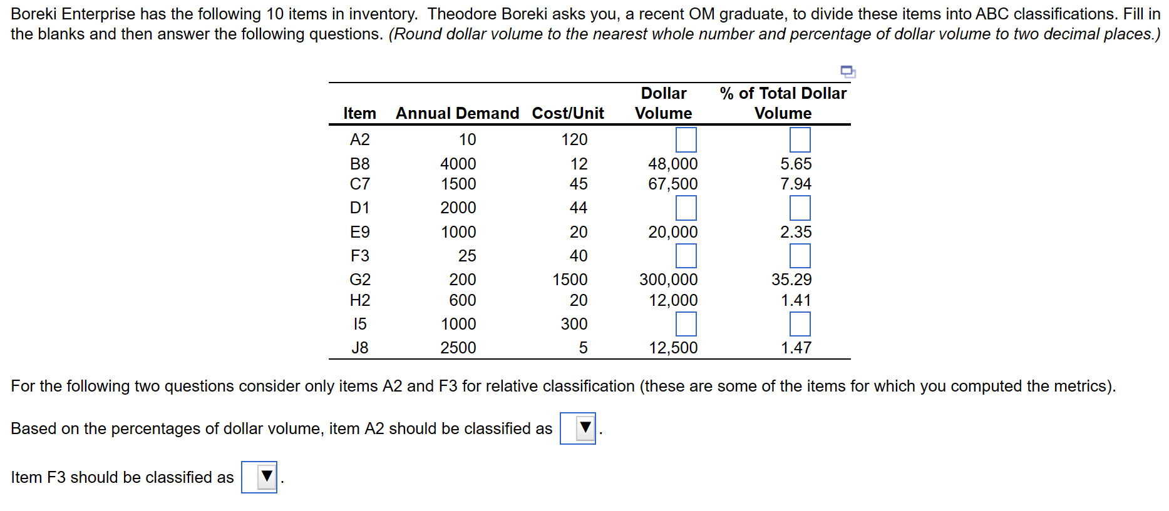Click the '48,000' dollar volume for B8
The image size is (1169, 511).
pos(672,164)
